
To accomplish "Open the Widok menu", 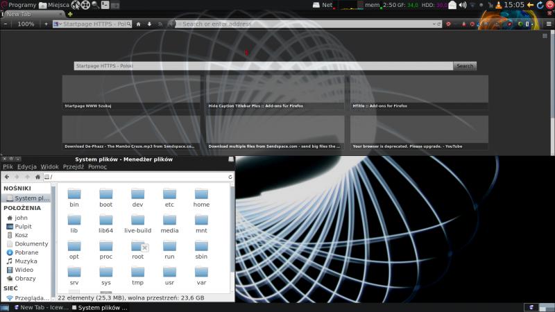I will pos(49,167).
